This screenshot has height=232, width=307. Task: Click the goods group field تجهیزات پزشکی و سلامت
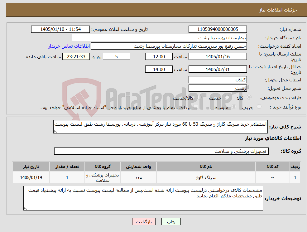[161, 151]
